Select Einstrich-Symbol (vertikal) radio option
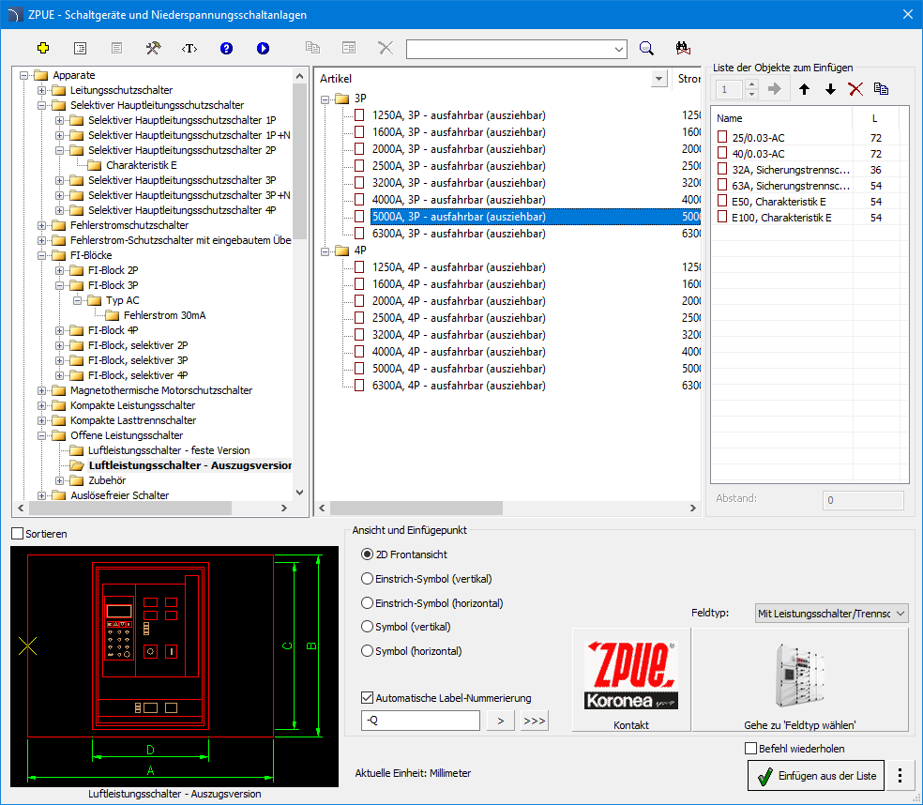Screen dimensions: 923x805 (x=368, y=579)
